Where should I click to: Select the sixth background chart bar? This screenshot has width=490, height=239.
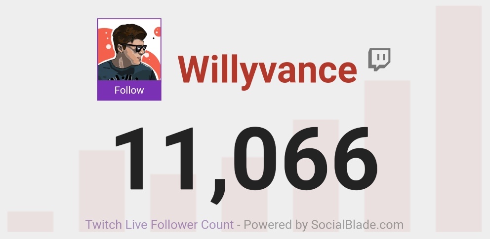coord(387,156)
